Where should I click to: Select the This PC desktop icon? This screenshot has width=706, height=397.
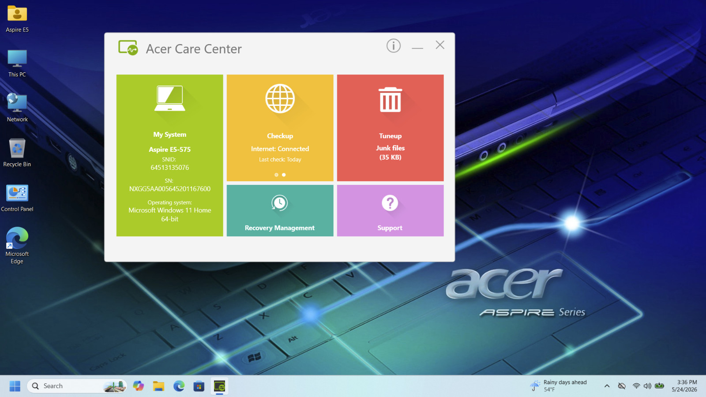click(17, 64)
